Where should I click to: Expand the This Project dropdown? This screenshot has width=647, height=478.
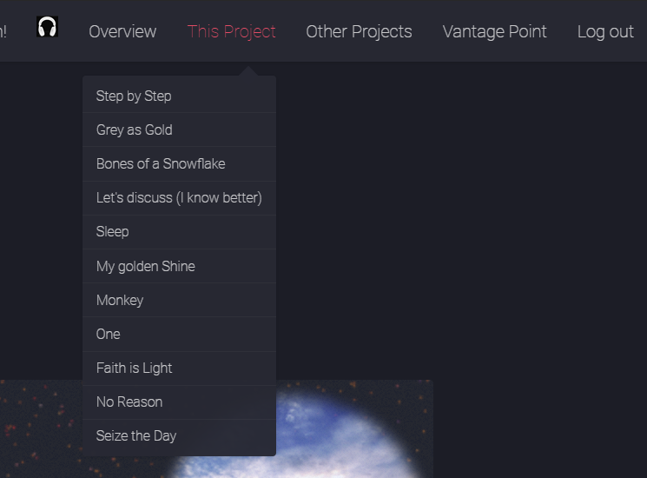[x=231, y=31]
